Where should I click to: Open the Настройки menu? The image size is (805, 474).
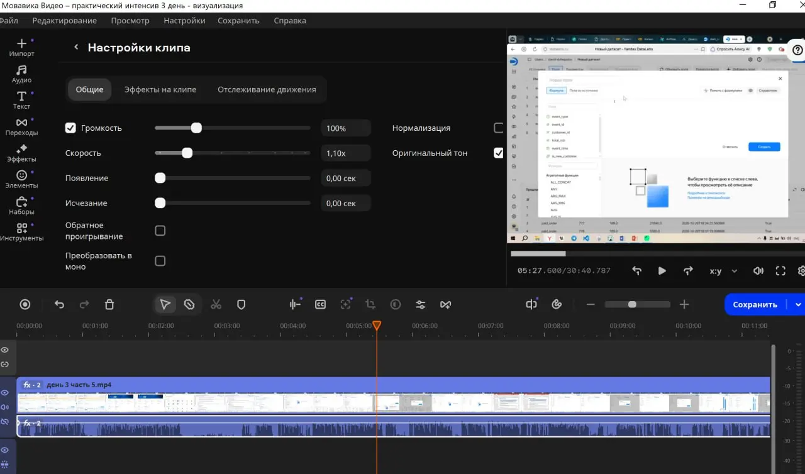coord(184,21)
